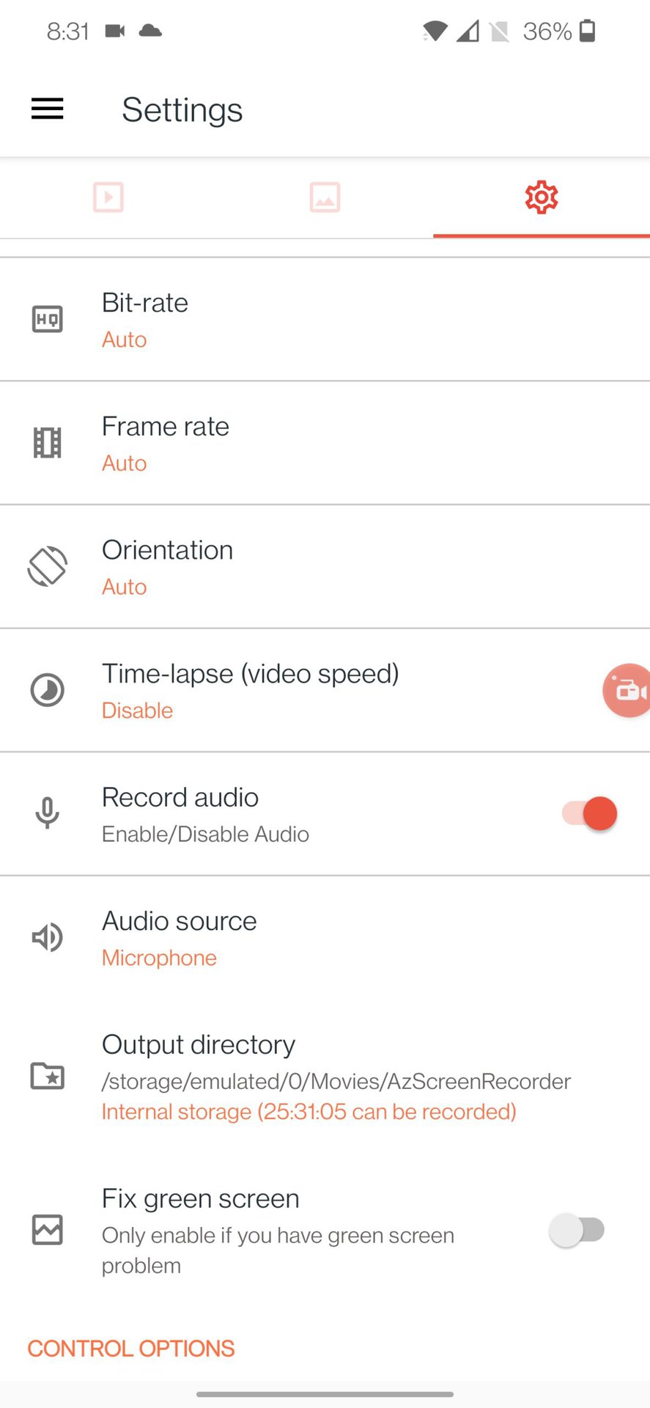The image size is (650, 1408).
Task: Tap the speaker icon for Audio source
Action: click(x=48, y=937)
